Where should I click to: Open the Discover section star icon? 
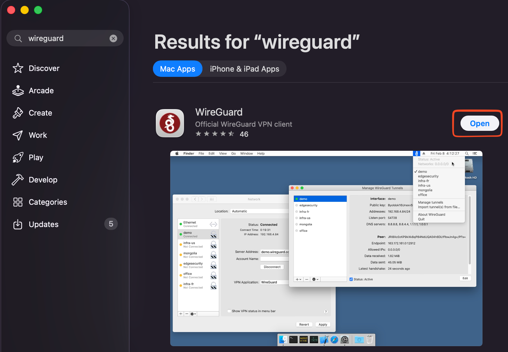click(18, 68)
